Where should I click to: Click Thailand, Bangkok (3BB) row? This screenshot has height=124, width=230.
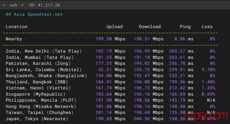[111, 82]
